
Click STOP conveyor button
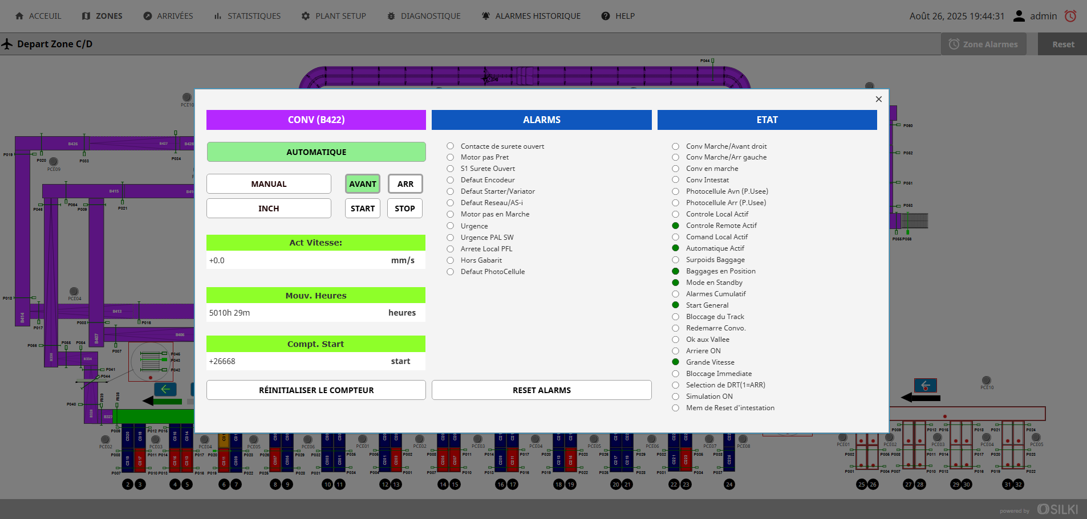coord(405,209)
